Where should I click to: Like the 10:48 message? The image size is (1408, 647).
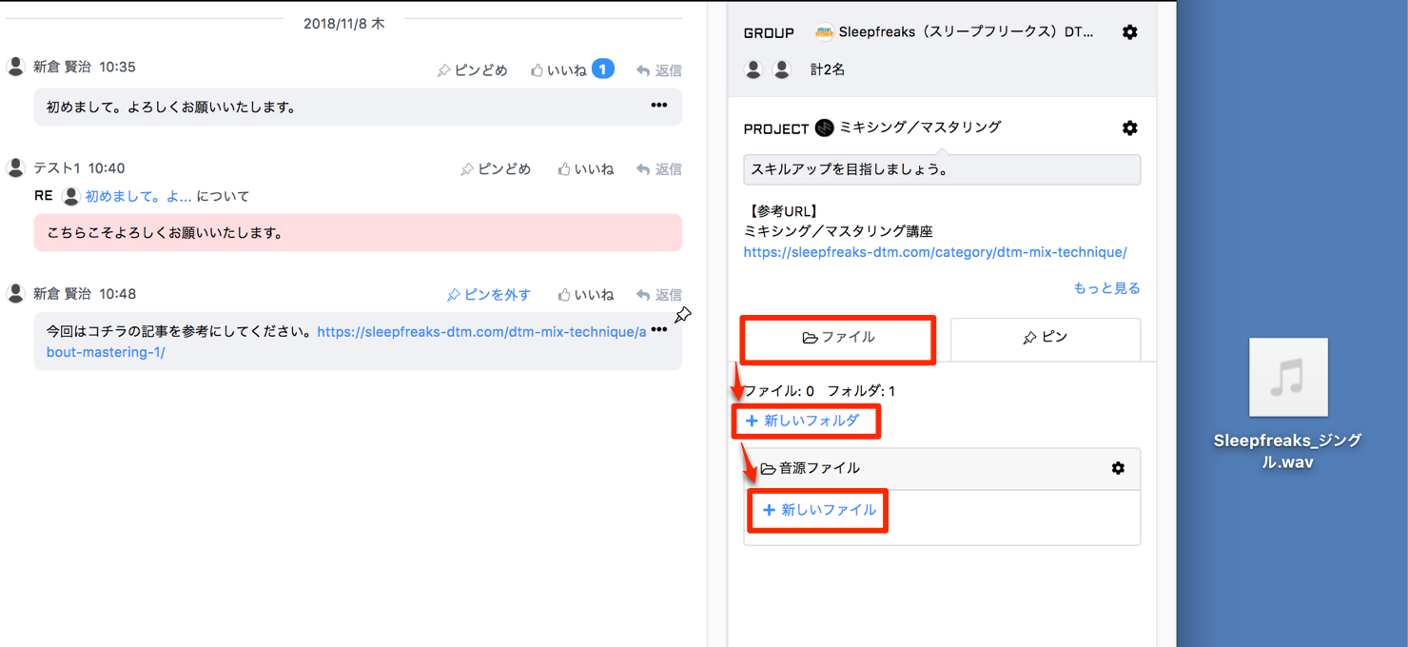coord(585,295)
